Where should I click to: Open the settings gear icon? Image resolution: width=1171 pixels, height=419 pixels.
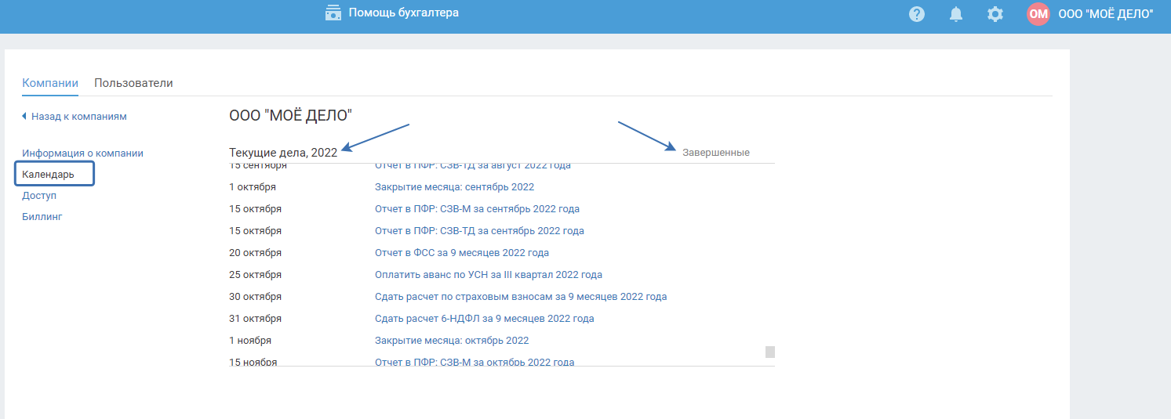pos(995,14)
